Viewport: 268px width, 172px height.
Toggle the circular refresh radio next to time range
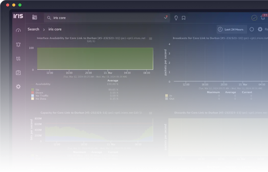pos(252,29)
